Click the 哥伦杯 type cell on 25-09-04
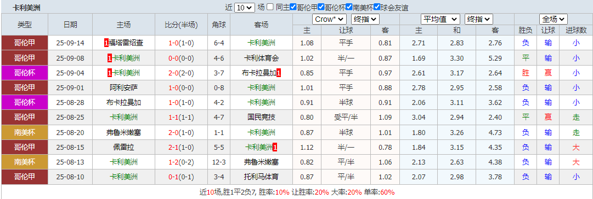593x199 pixels. 25,73
